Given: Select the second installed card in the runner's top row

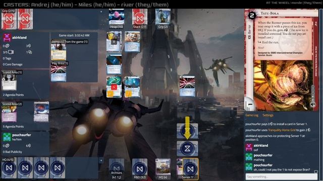Looking at the screenshot, I should tap(132, 41).
